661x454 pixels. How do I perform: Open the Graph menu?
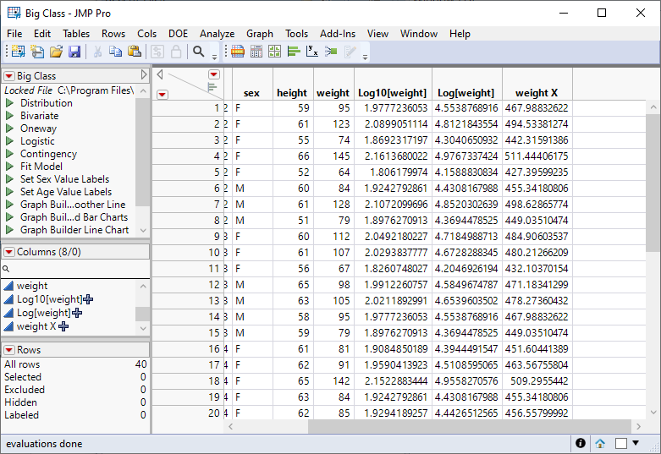[x=260, y=34]
